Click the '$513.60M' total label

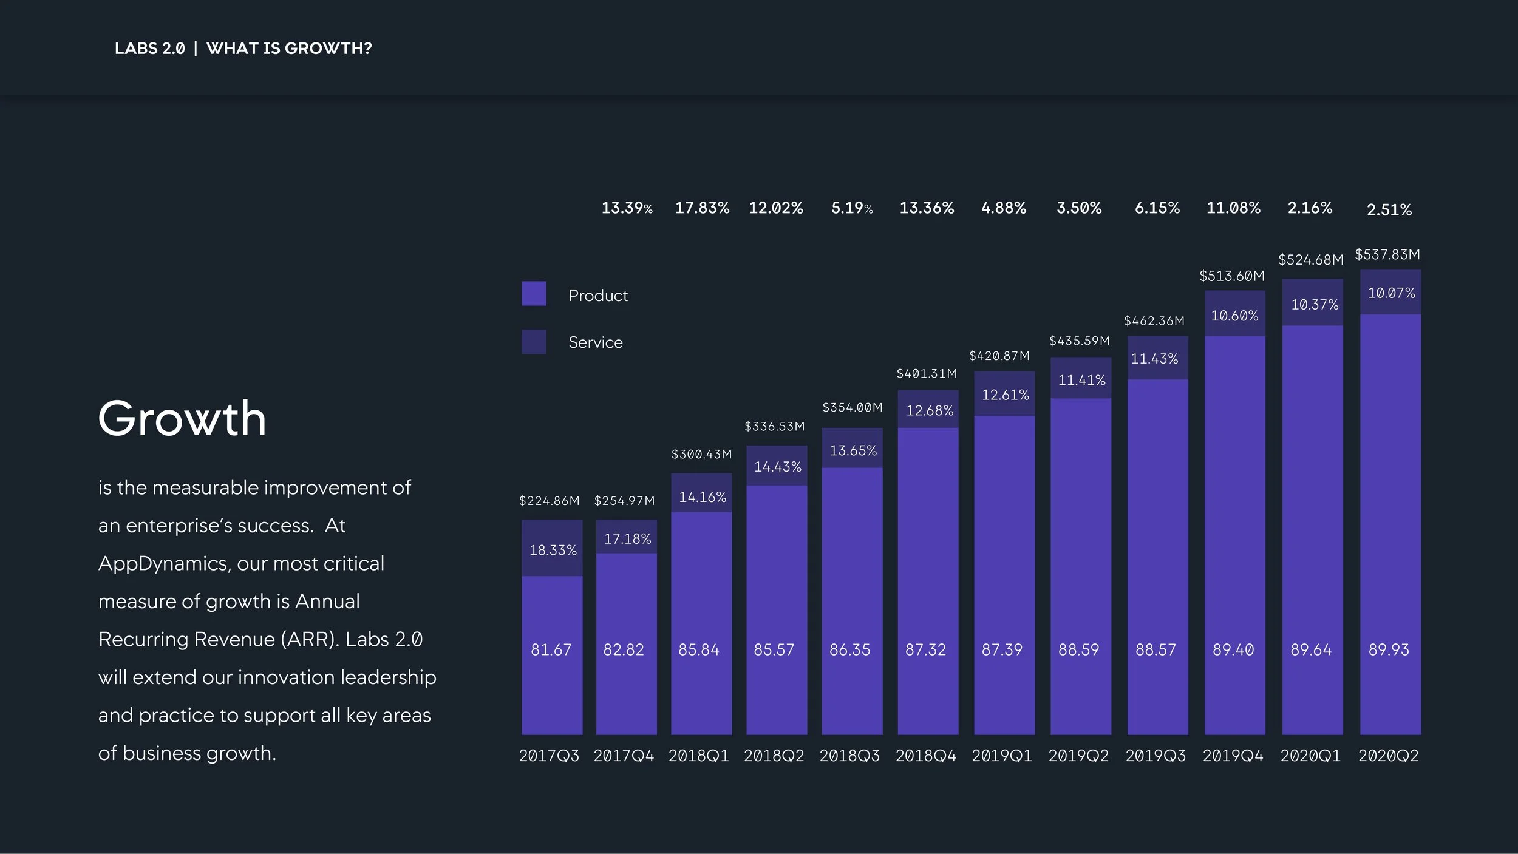(1232, 276)
